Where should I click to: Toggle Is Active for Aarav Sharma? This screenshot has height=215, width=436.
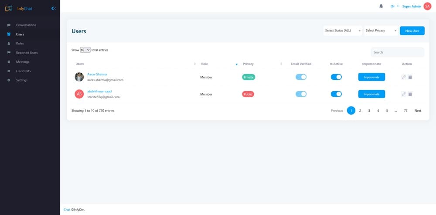click(336, 77)
